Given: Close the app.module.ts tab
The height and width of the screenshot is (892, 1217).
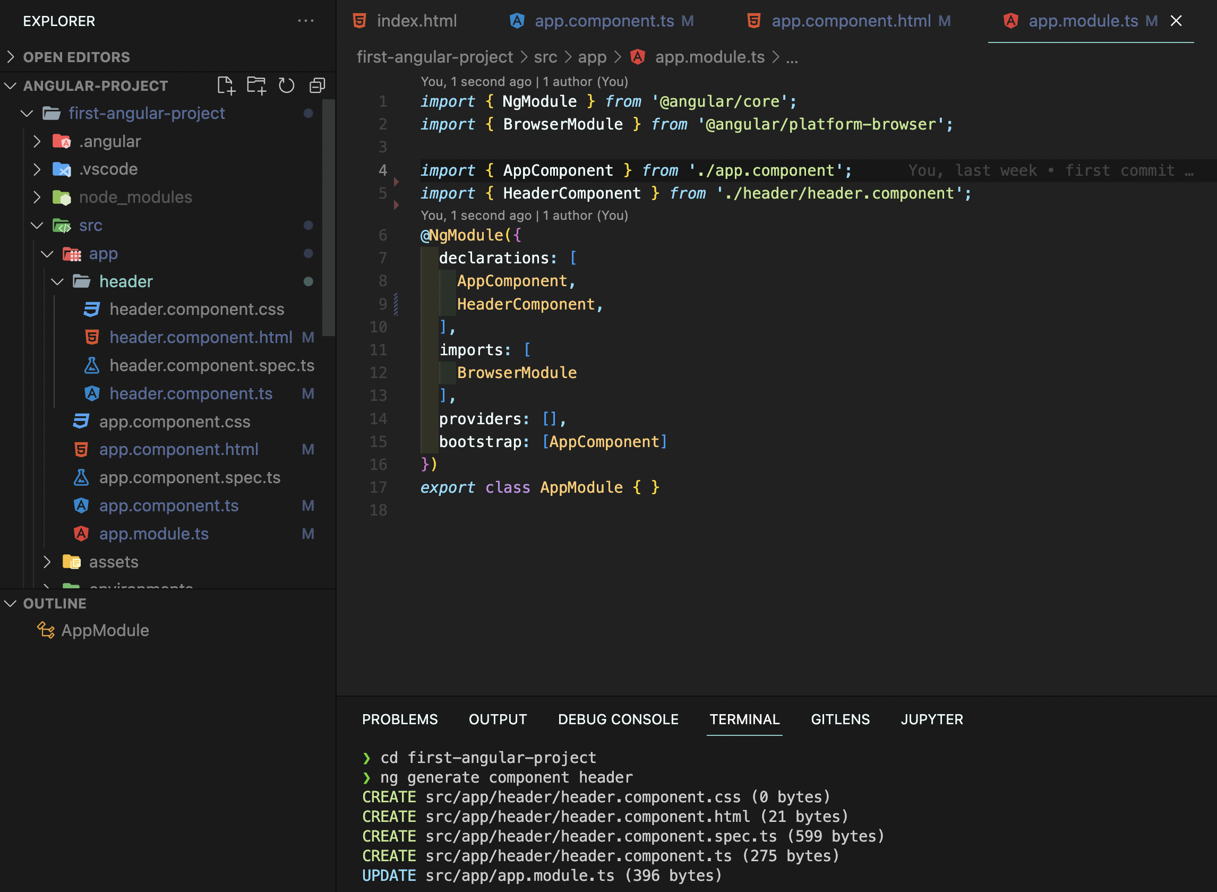Looking at the screenshot, I should [1176, 21].
